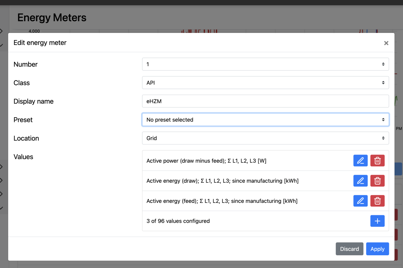The width and height of the screenshot is (403, 268).
Task: Discard the energy meter changes
Action: point(349,249)
